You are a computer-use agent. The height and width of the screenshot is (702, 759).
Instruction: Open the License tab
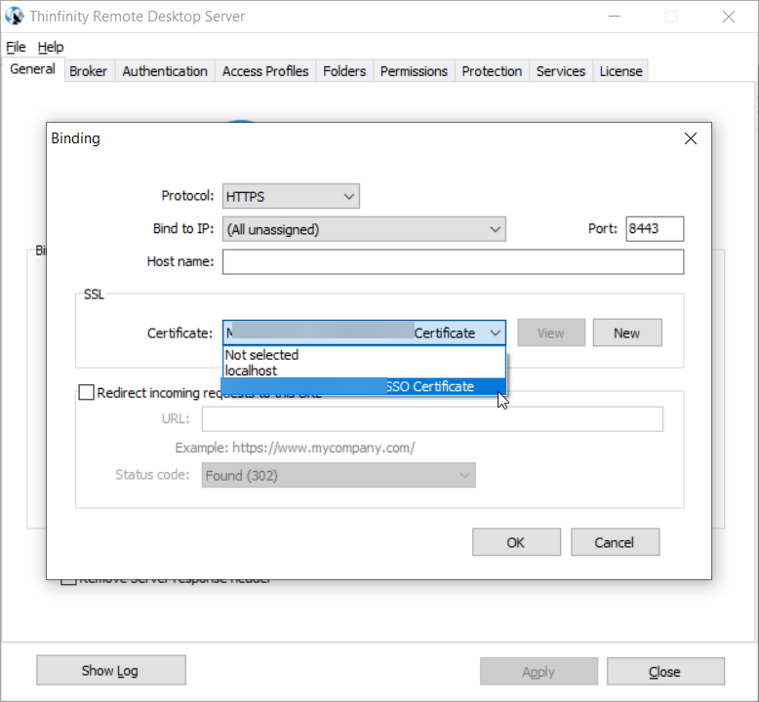tap(621, 71)
